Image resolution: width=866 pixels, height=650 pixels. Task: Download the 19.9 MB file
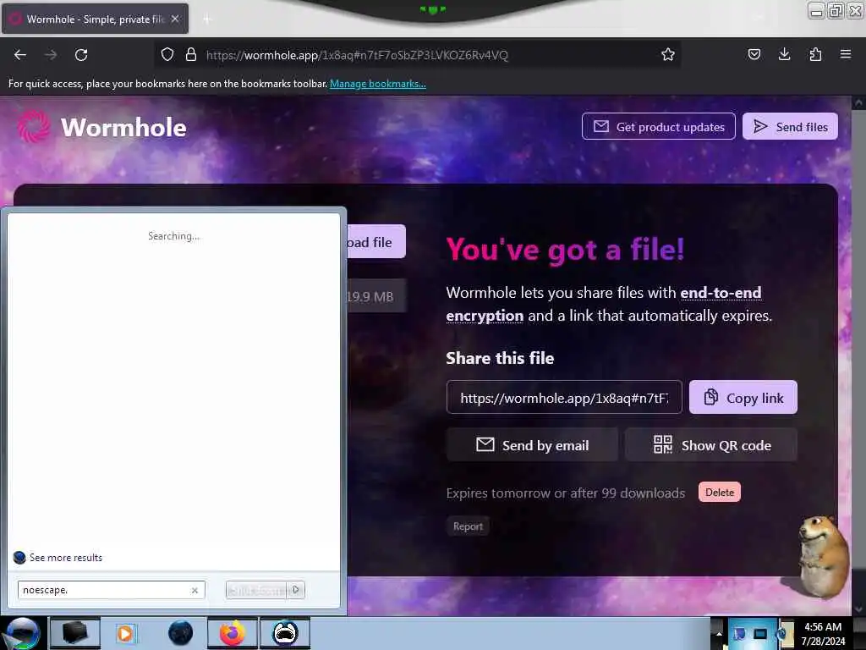(376, 242)
